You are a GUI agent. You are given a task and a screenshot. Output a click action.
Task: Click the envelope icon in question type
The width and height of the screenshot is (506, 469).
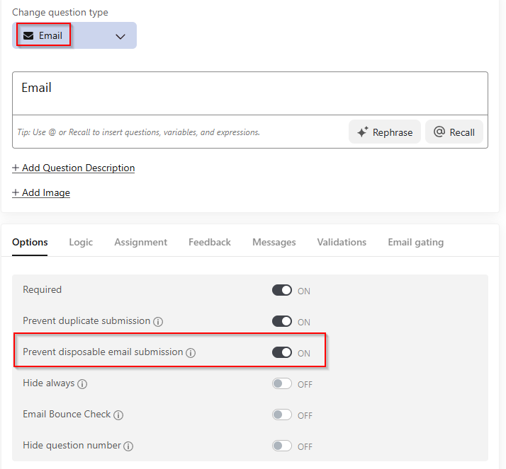click(x=28, y=36)
